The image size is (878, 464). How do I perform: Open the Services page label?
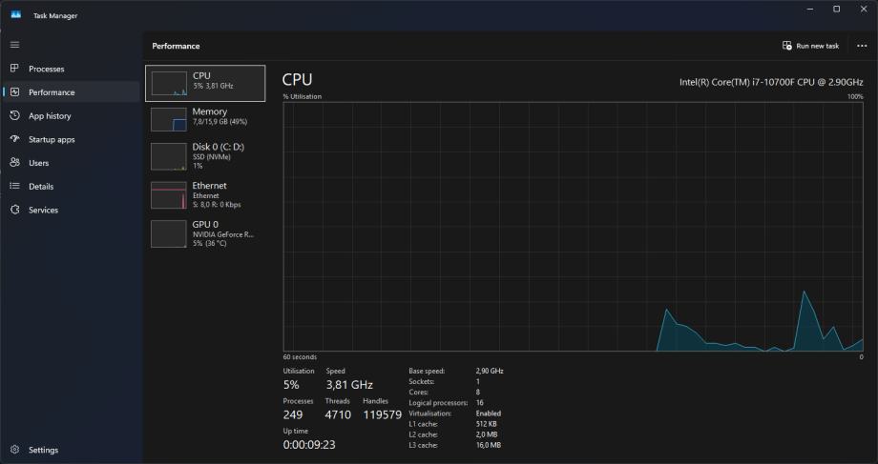(x=43, y=211)
